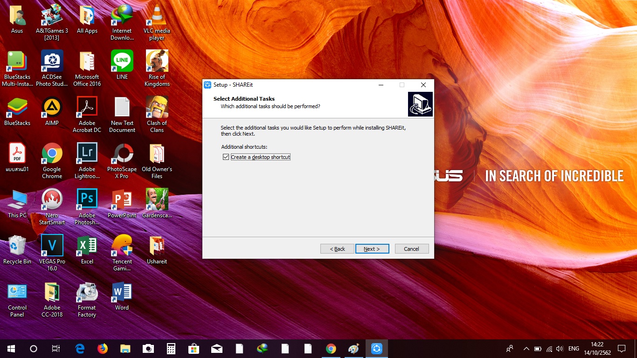Screen dimensions: 637x358
Task: Click the Next button in Setup
Action: [372, 249]
